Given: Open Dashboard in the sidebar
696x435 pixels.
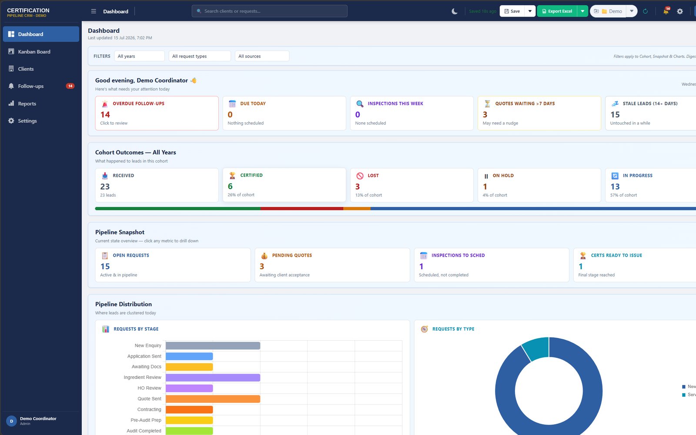Looking at the screenshot, I should tap(41, 34).
